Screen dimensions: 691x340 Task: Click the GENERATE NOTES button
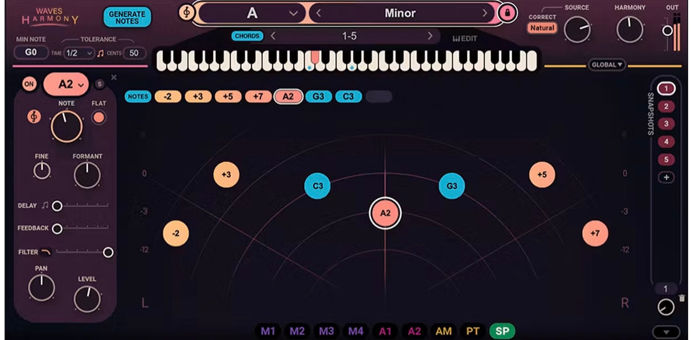[x=127, y=17]
